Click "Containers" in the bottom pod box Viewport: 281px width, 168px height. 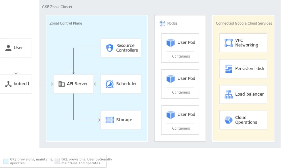click(x=181, y=128)
